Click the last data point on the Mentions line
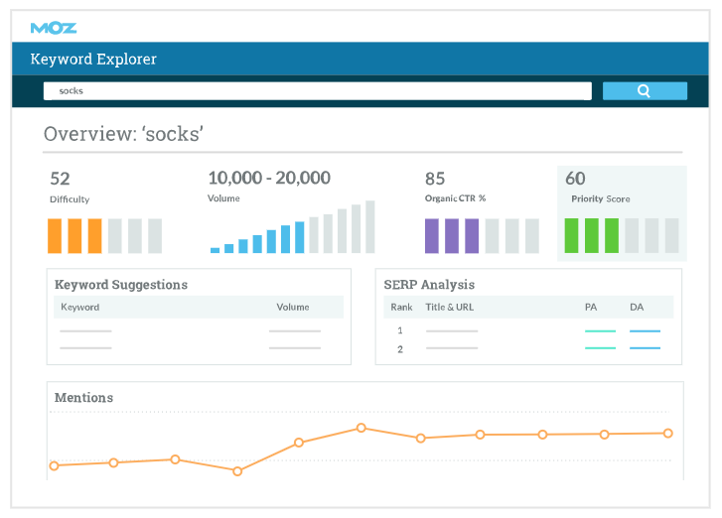 (x=668, y=433)
